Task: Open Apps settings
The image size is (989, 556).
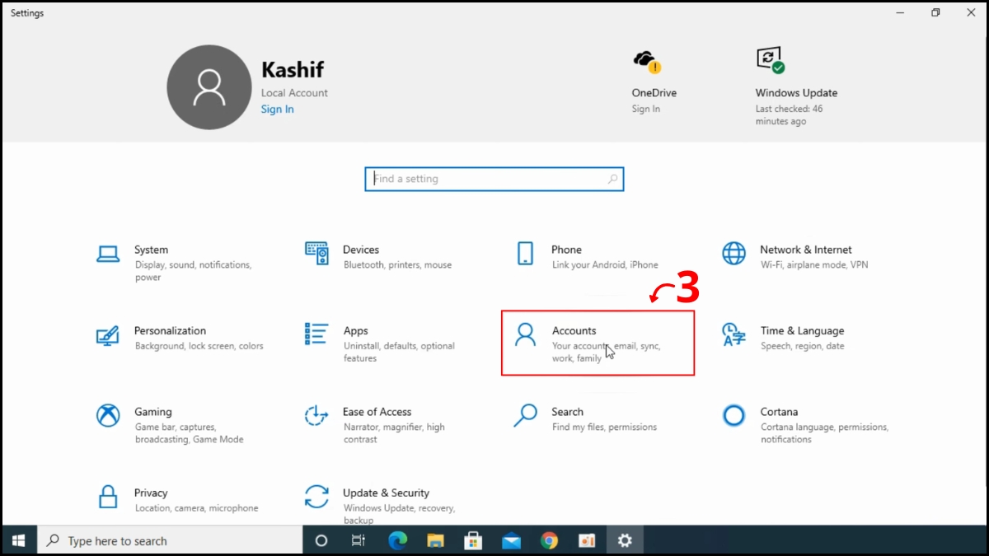Action: click(x=356, y=330)
